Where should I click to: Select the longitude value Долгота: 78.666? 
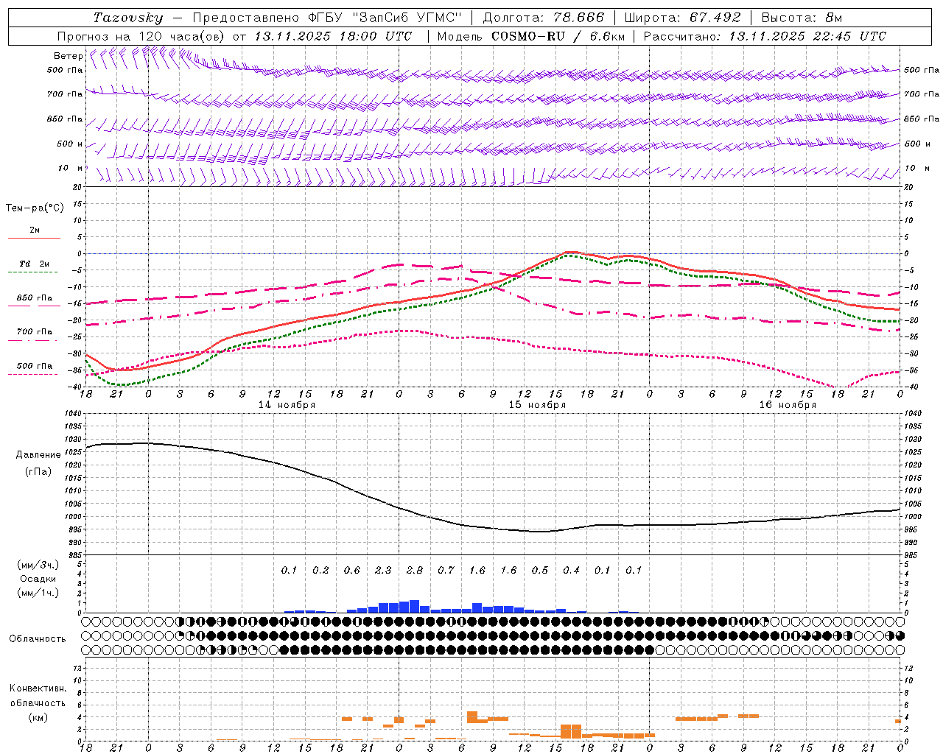pyautogui.click(x=543, y=18)
